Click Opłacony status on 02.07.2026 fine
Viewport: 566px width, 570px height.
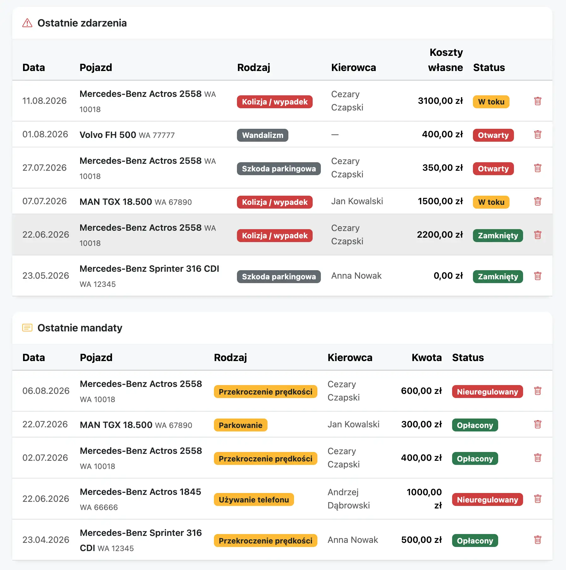[475, 459]
